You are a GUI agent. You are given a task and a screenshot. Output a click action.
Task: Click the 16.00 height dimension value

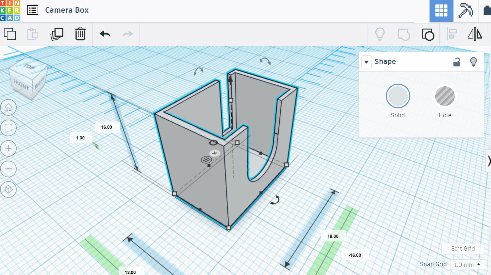click(106, 127)
